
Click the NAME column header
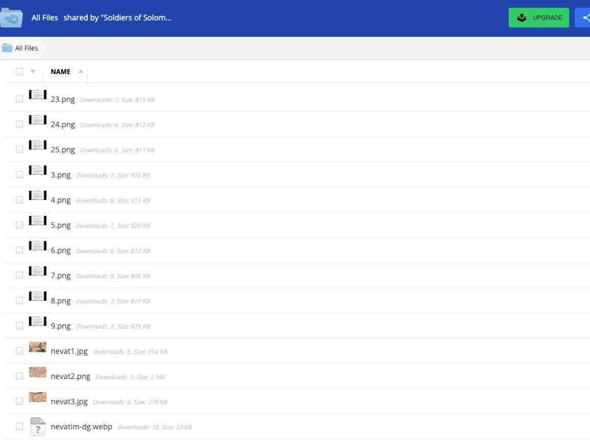tap(60, 72)
